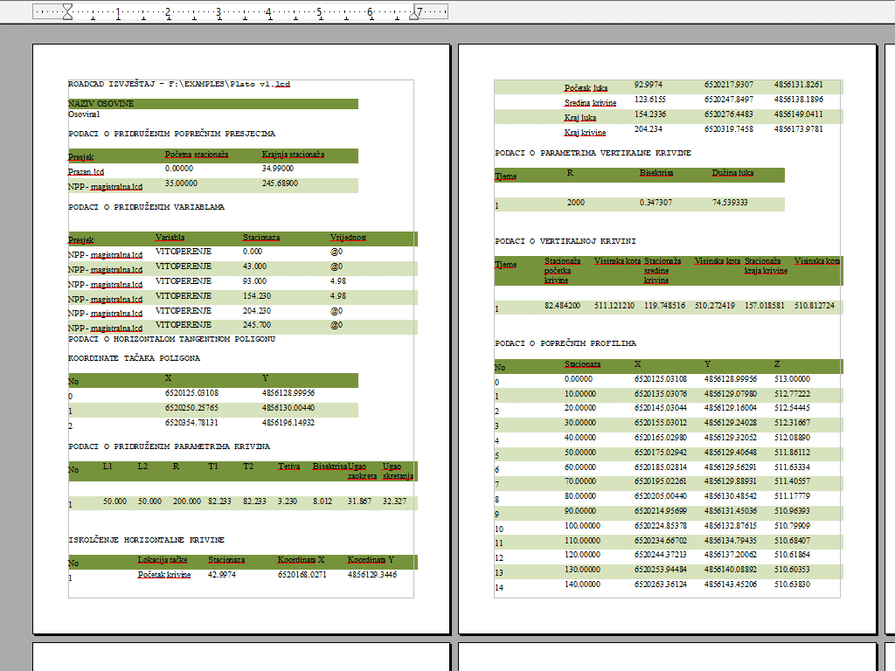Click the 4 mark on the horizontal ruler
The width and height of the screenshot is (895, 671).
point(268,12)
